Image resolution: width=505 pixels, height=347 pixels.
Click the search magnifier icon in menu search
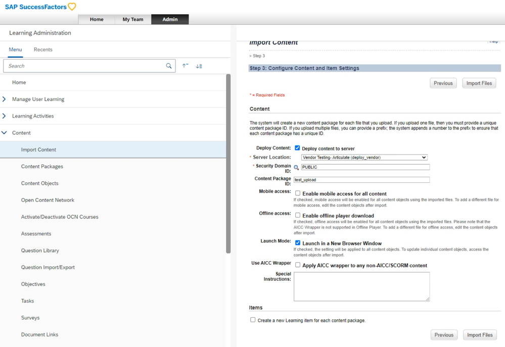click(x=169, y=66)
